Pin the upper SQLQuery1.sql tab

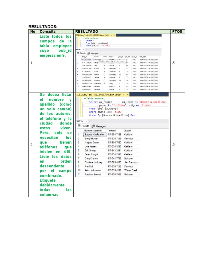click(x=111, y=35)
